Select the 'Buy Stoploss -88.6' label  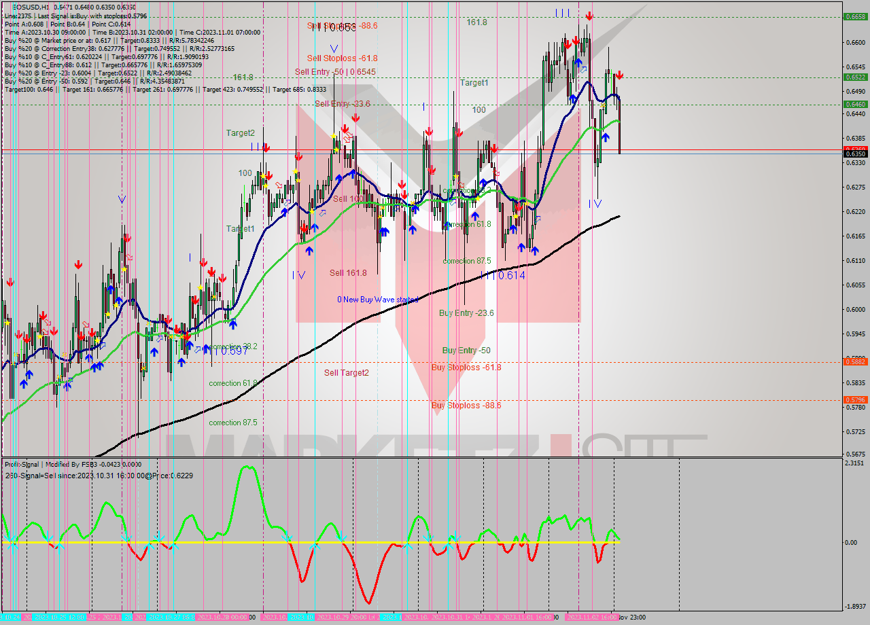click(x=466, y=406)
